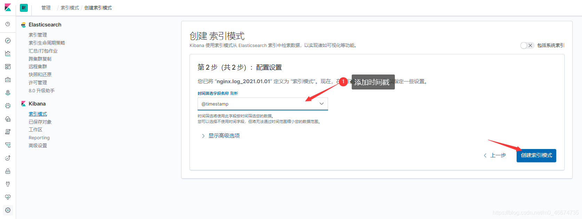Click the 第 2 步 配置设置 heading

[x=240, y=67]
